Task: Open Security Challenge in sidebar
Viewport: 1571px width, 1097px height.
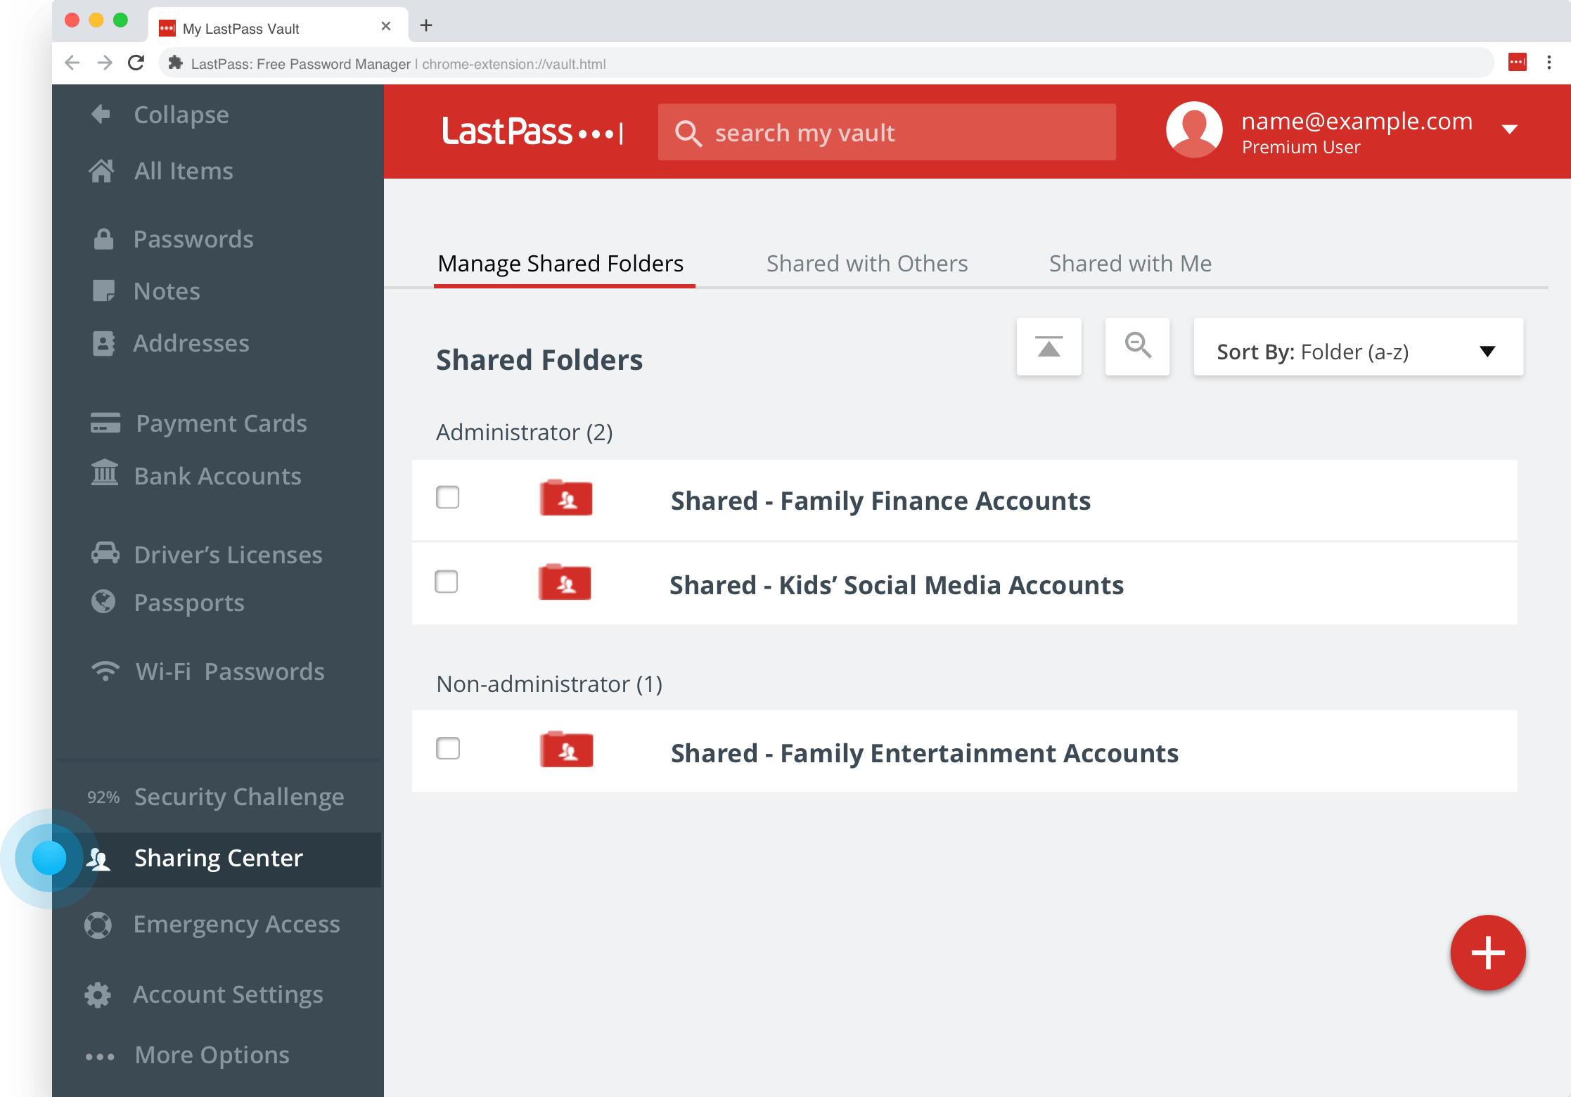Action: (238, 797)
